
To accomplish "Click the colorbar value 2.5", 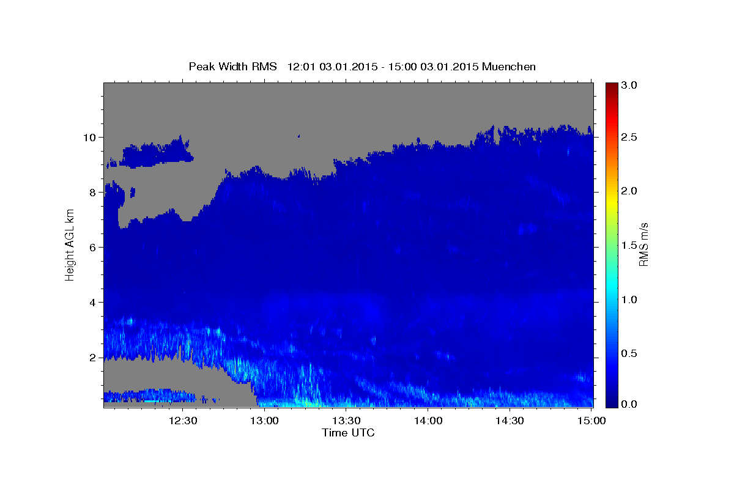I will (x=630, y=137).
